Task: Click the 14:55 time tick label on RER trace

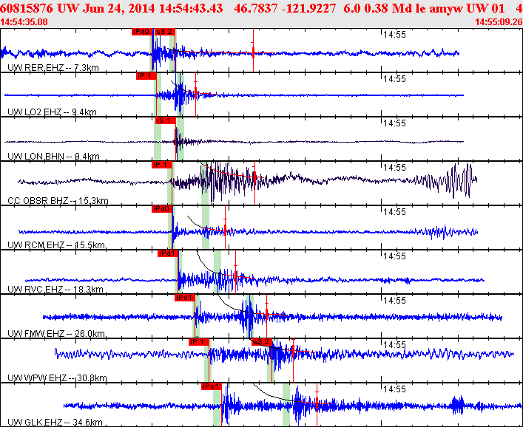Action: pyautogui.click(x=394, y=35)
